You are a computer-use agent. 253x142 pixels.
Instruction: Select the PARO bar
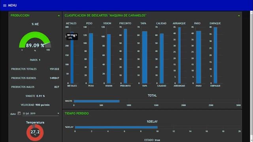pos(198,57)
